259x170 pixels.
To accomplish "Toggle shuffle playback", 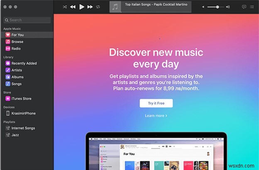I will coord(65,7).
